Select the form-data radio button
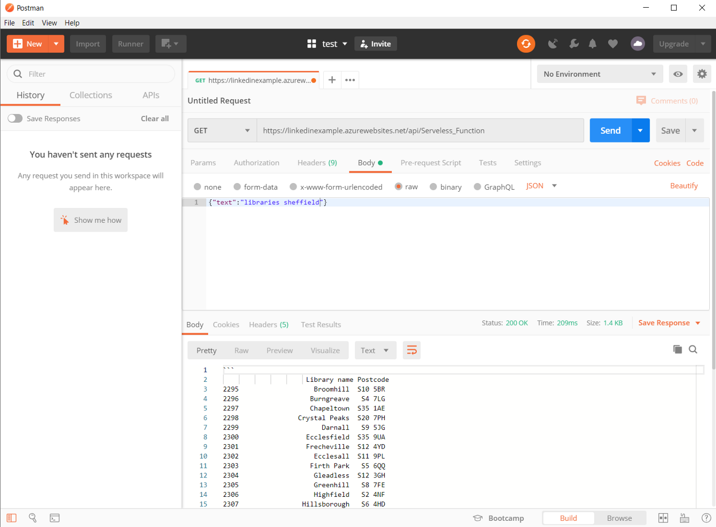The width and height of the screenshot is (716, 527). (x=237, y=187)
